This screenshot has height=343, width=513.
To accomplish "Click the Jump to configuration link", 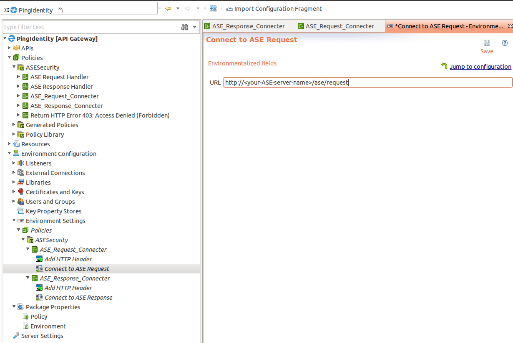I will coord(480,67).
